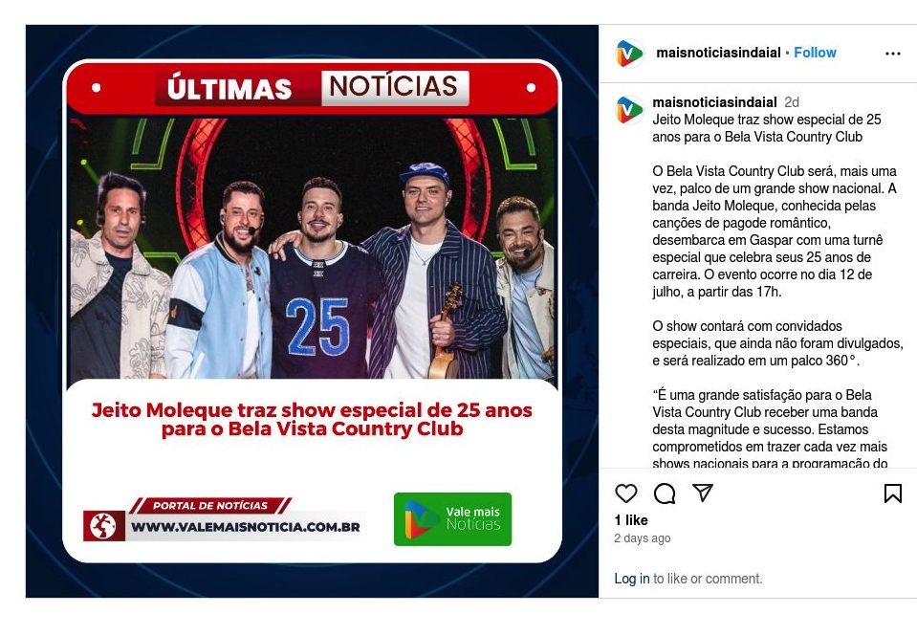
Task: Follow the maisnoticiasindaial account
Action: [x=815, y=53]
